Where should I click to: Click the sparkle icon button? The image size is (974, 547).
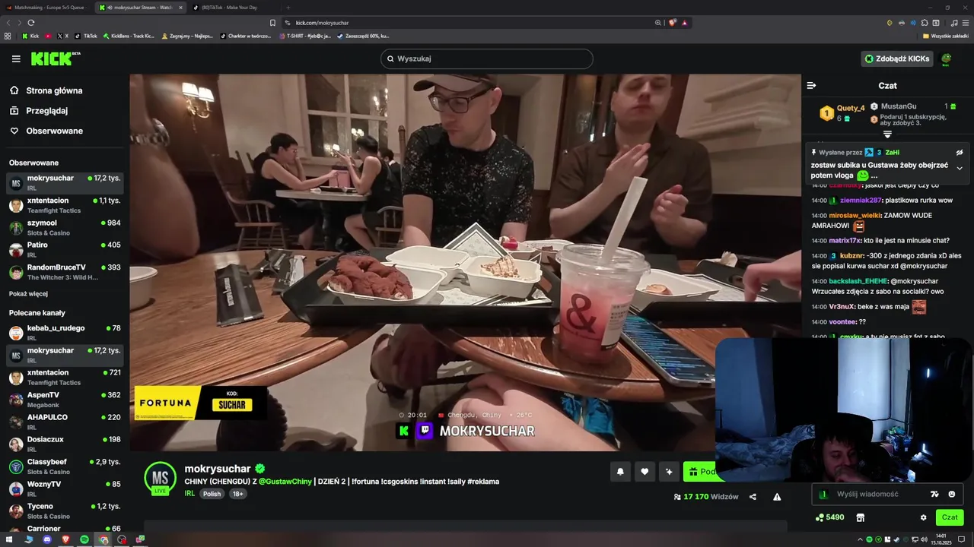(669, 472)
